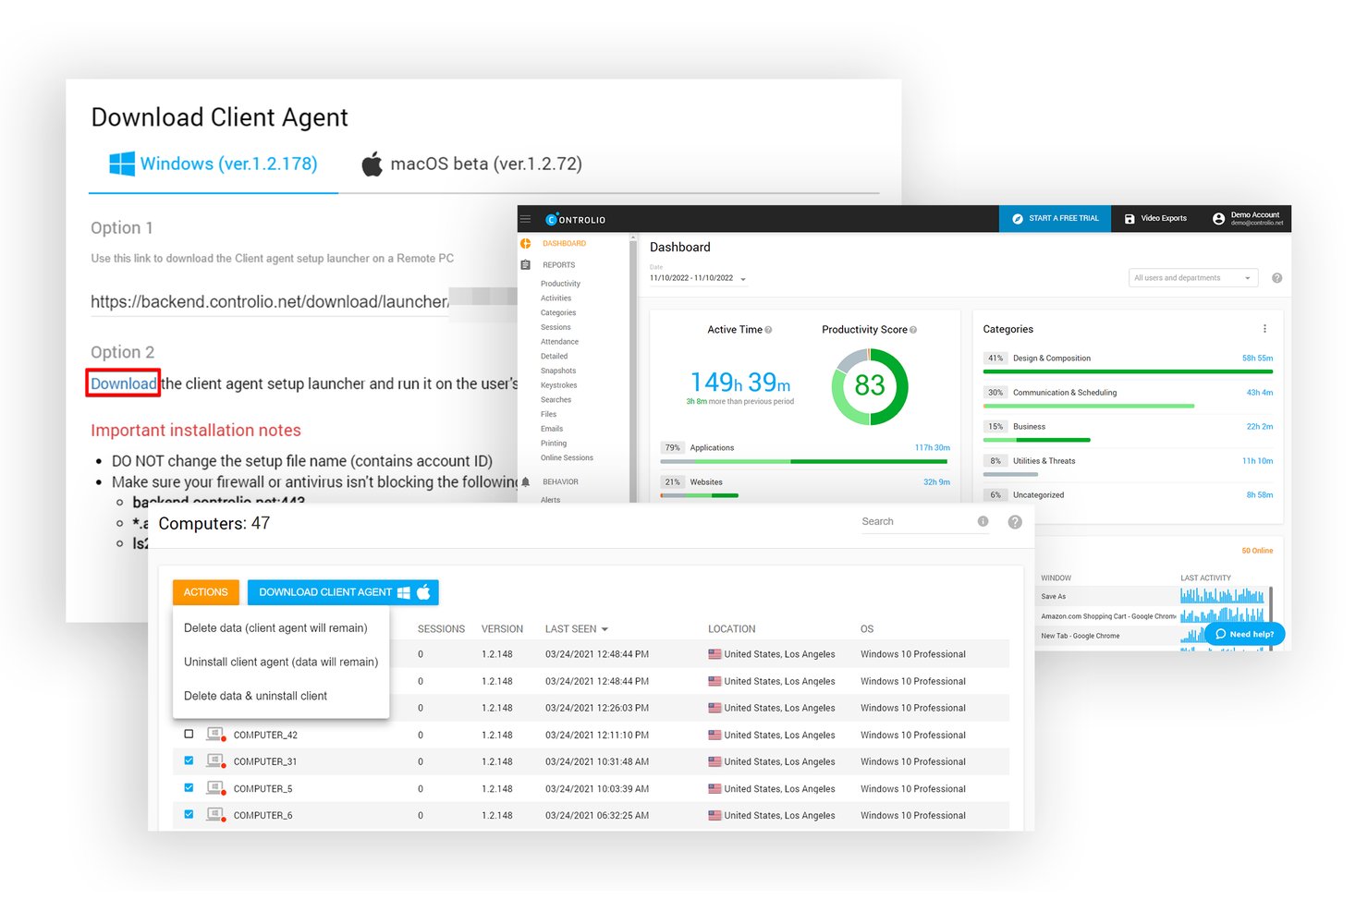
Task: Click the Dashboard sidebar icon
Action: (526, 244)
